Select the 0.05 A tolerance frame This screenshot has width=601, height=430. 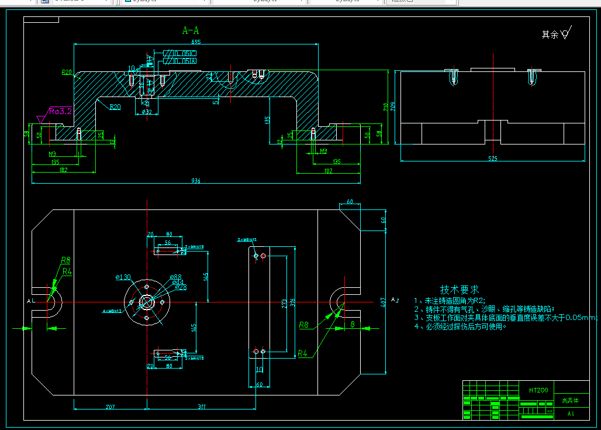click(x=179, y=61)
